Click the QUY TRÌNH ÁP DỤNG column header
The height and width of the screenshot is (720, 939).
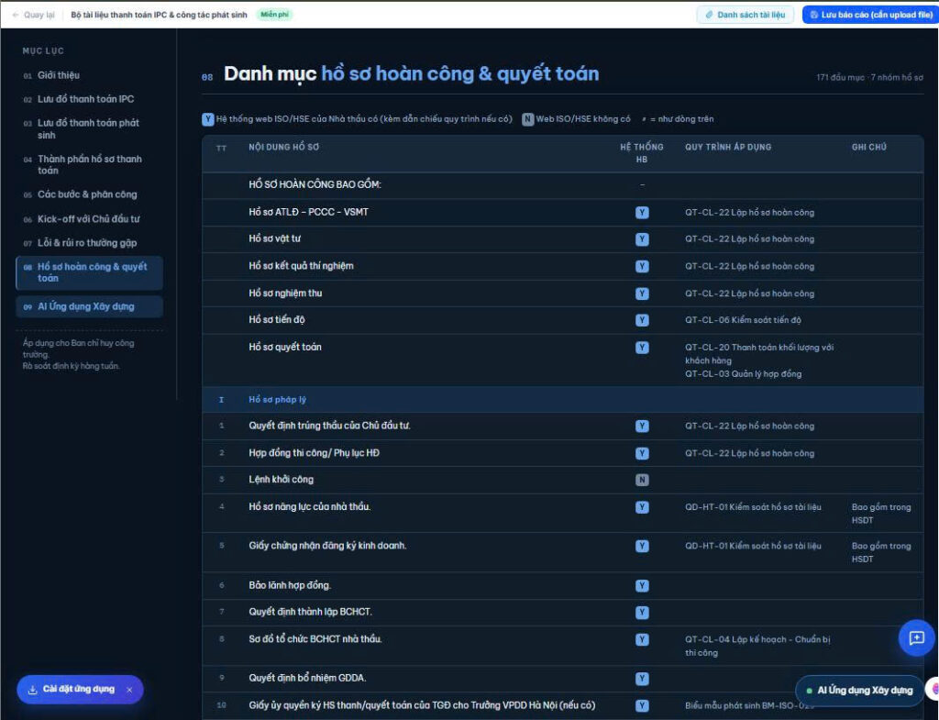[x=728, y=147]
